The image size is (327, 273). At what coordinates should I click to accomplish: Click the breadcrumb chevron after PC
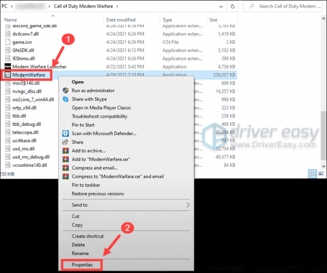click(11, 7)
